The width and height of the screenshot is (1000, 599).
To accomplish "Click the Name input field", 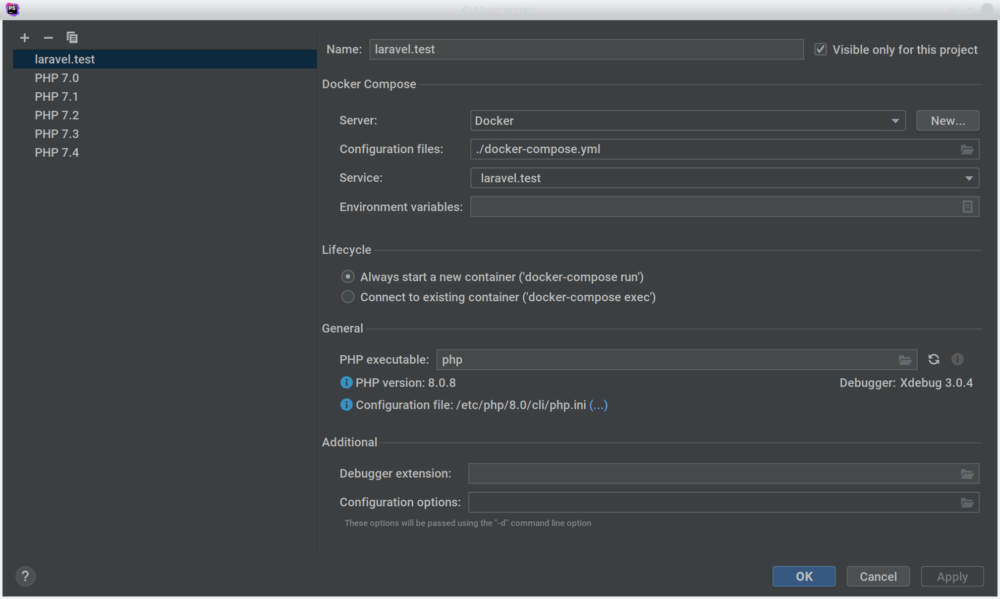I will (x=586, y=49).
